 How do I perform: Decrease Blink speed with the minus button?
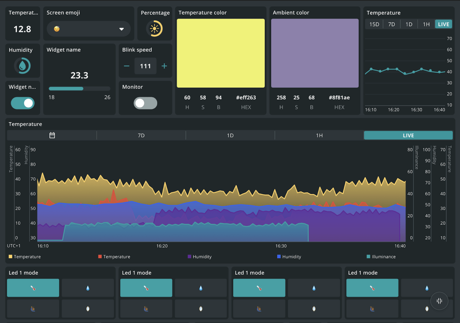pos(126,66)
